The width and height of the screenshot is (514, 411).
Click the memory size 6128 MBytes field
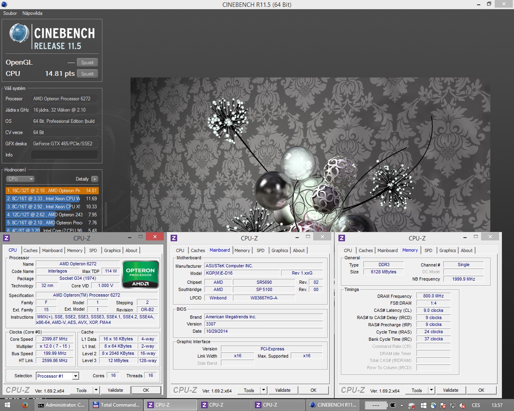(x=383, y=272)
